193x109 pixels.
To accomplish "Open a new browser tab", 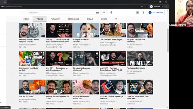I will (x=10, y=2).
